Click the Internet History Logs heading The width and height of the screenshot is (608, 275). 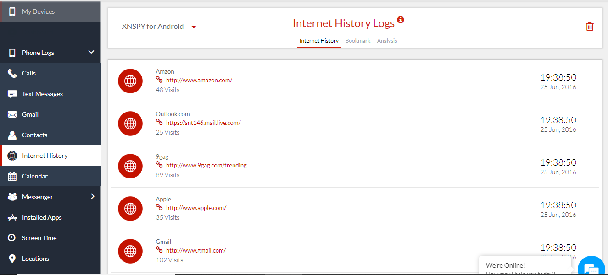click(344, 23)
